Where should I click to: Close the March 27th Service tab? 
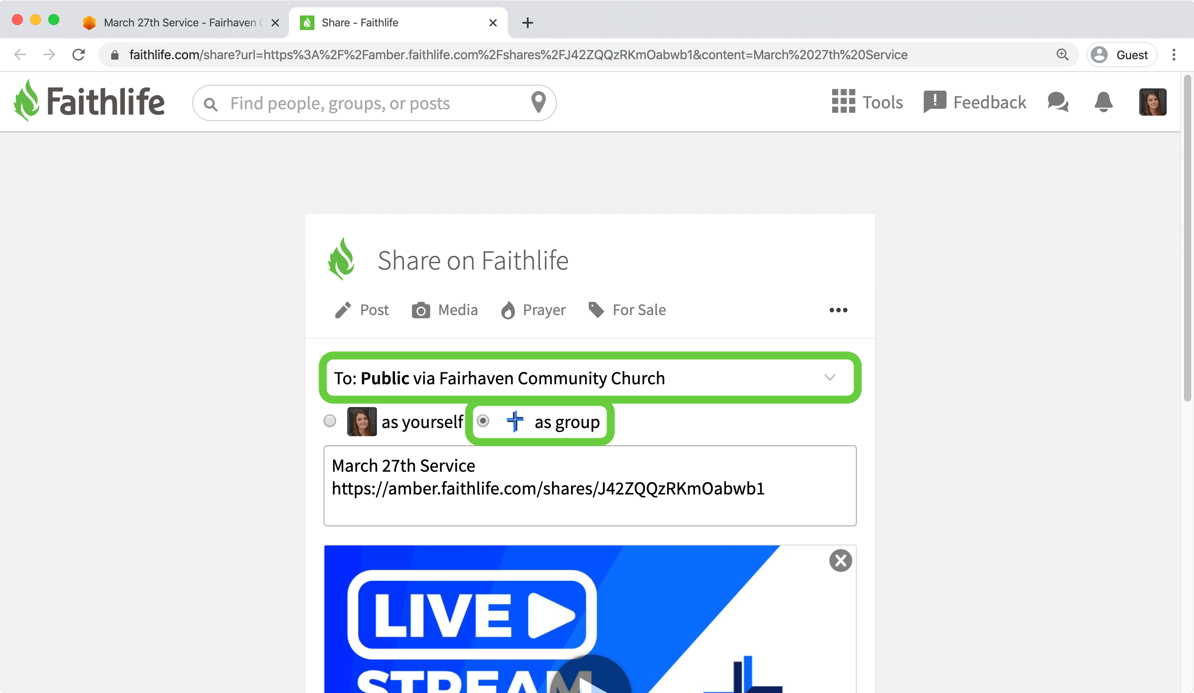point(275,23)
